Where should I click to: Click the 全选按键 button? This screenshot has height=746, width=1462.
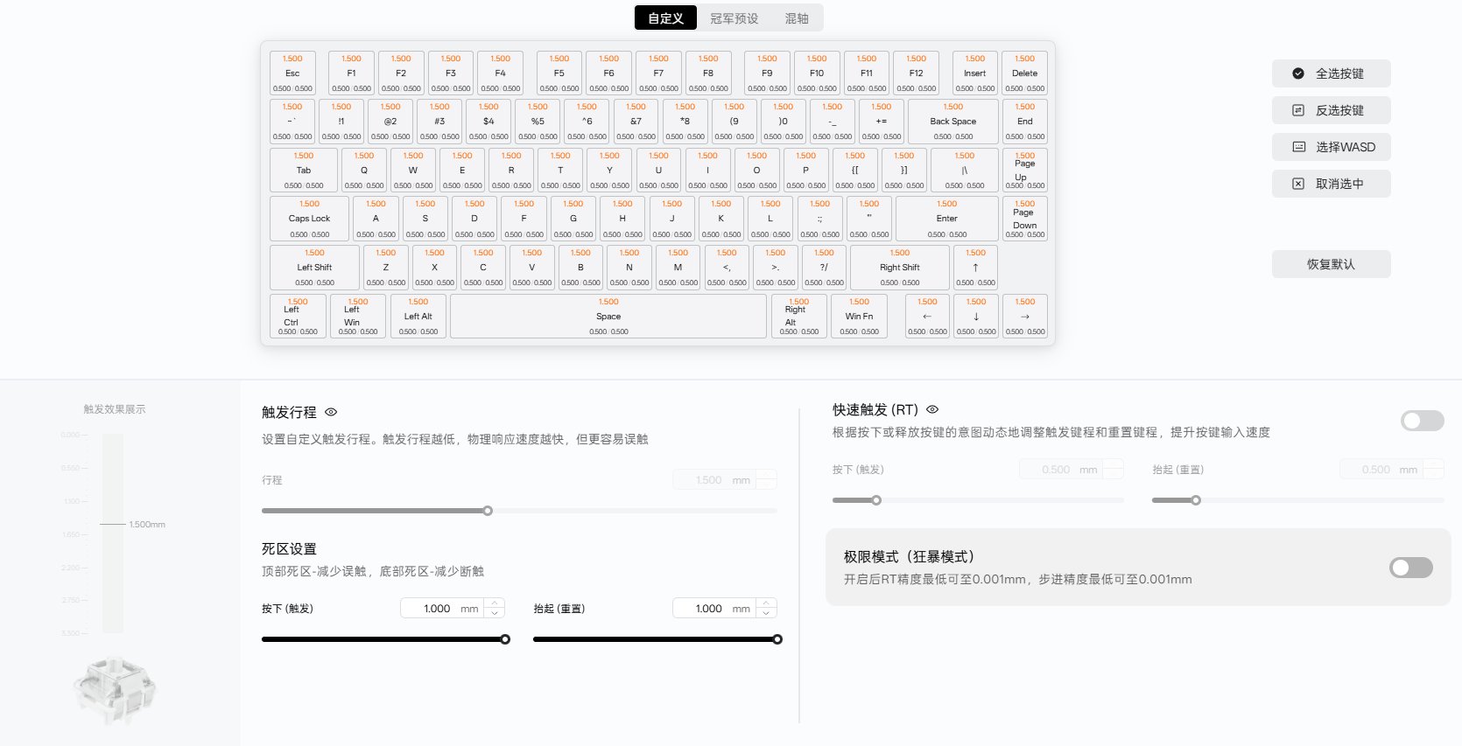click(x=1331, y=73)
